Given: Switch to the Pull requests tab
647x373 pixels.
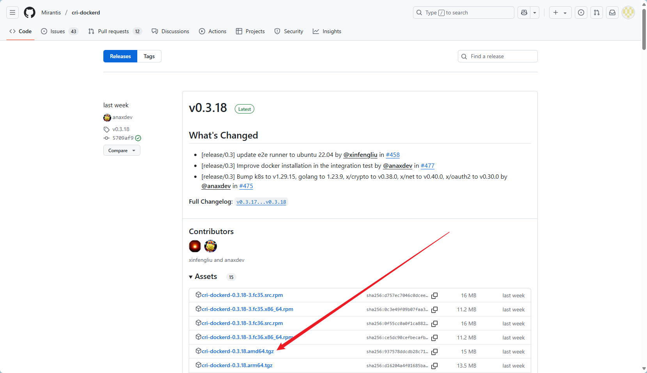Looking at the screenshot, I should pos(115,31).
